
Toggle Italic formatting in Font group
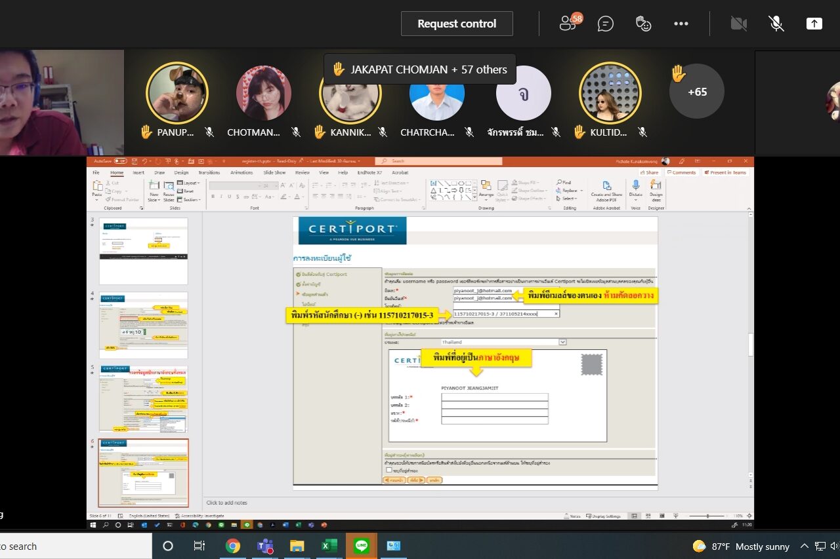[x=221, y=197]
